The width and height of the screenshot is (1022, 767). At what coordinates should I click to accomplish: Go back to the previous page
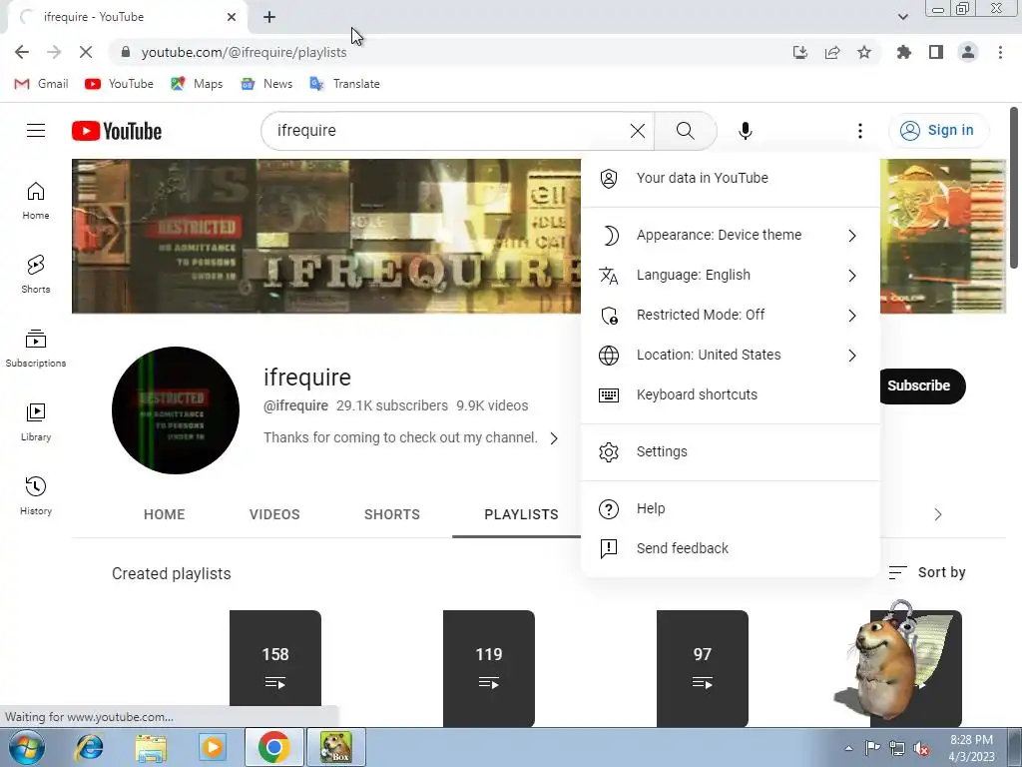(22, 52)
